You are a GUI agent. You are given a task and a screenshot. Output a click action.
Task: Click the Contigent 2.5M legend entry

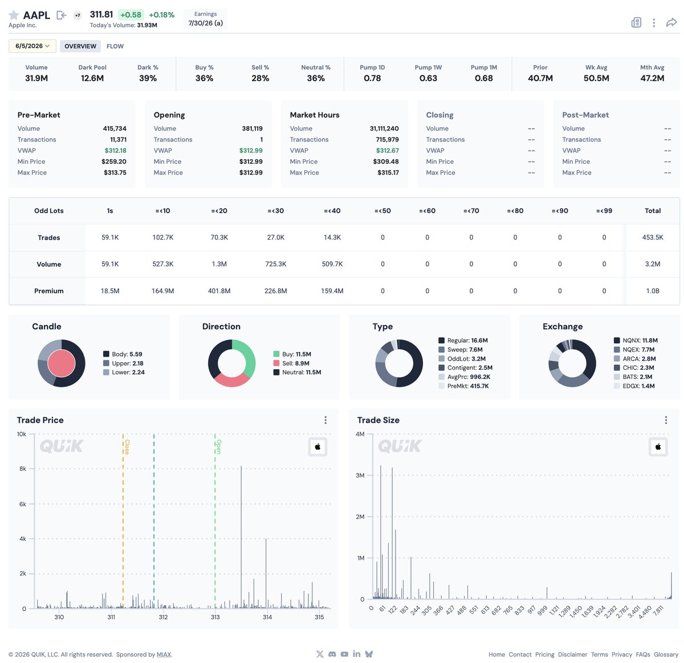[466, 368]
